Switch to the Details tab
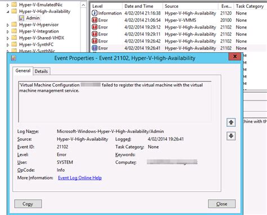267x215 pixels. coord(41,71)
